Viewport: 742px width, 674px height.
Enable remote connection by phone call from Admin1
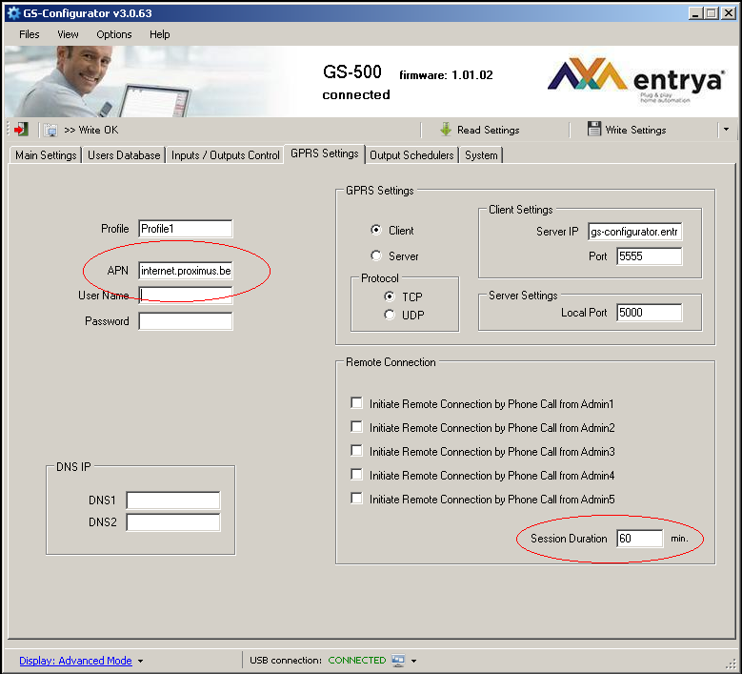(357, 403)
